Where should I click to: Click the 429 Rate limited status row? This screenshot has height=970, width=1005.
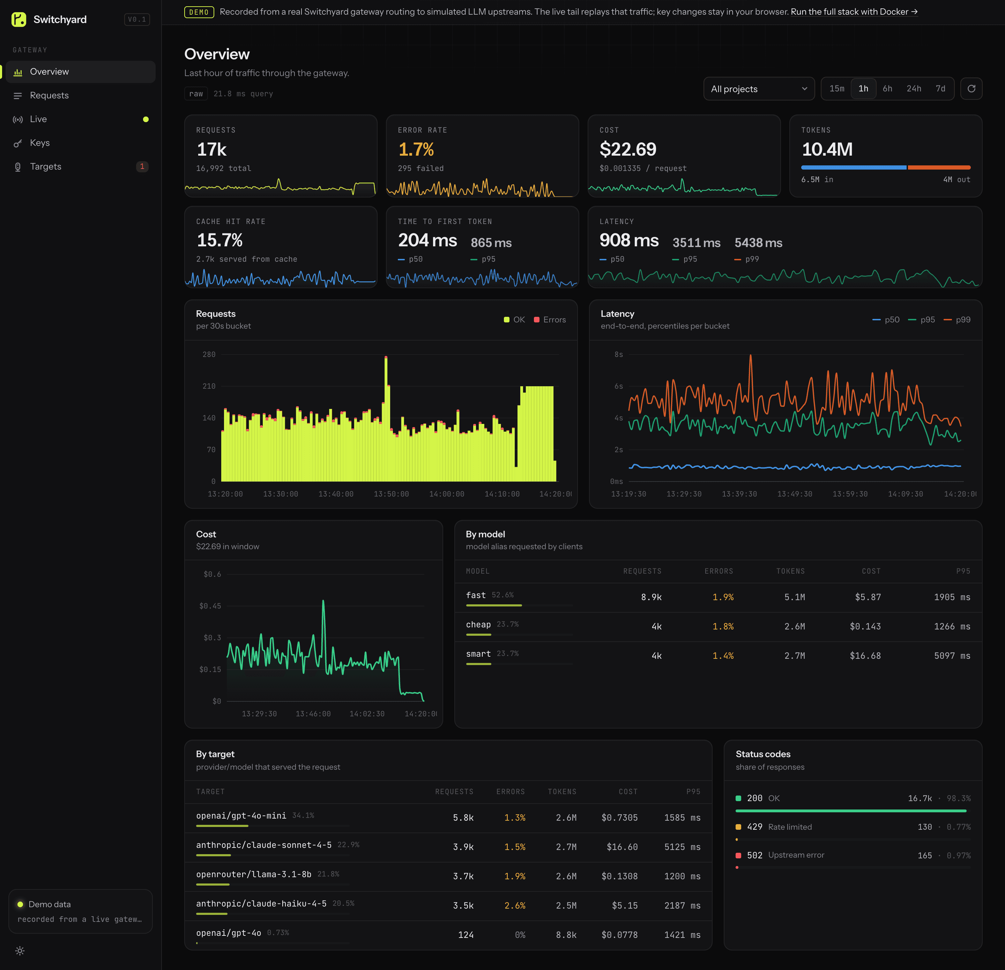853,831
